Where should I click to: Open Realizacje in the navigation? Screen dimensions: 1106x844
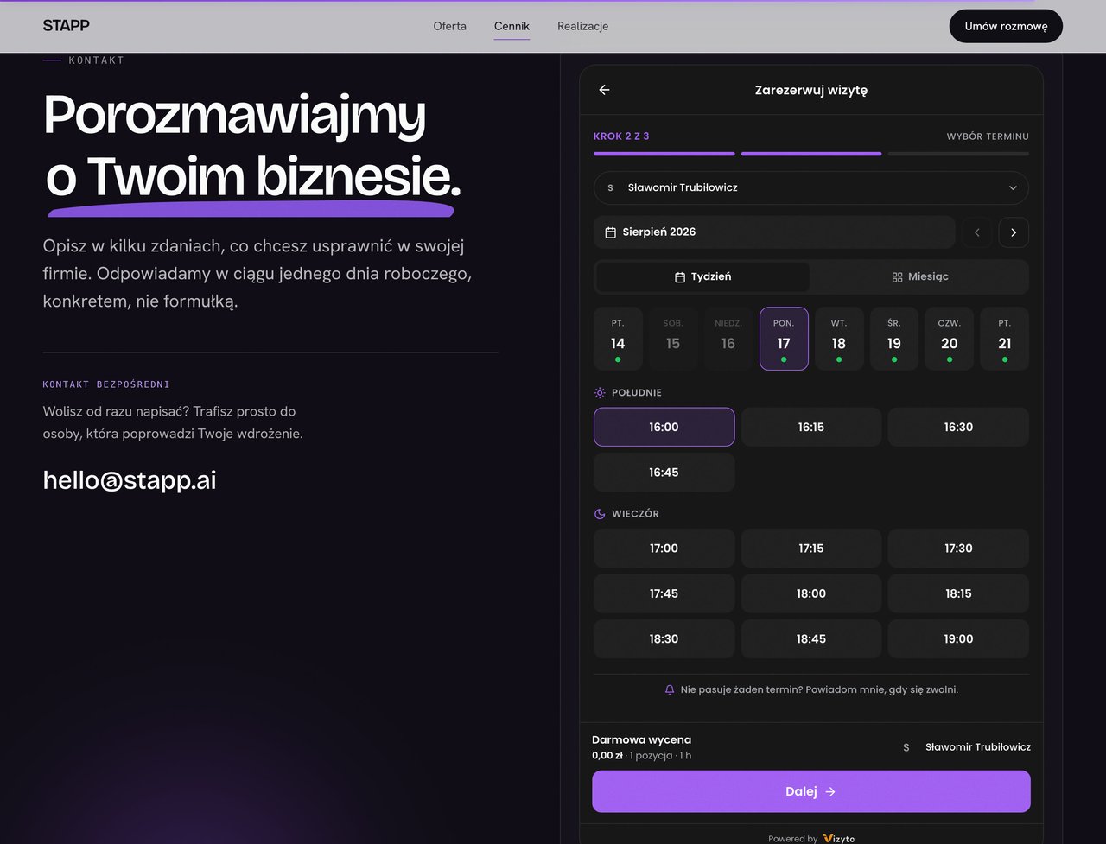pos(583,26)
